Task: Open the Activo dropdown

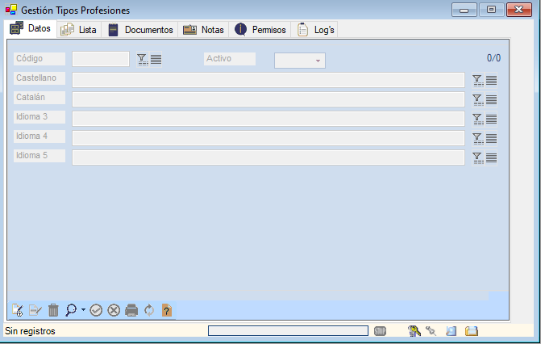Action: point(300,61)
